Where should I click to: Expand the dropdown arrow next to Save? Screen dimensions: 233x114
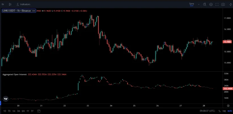[x=199, y=5]
